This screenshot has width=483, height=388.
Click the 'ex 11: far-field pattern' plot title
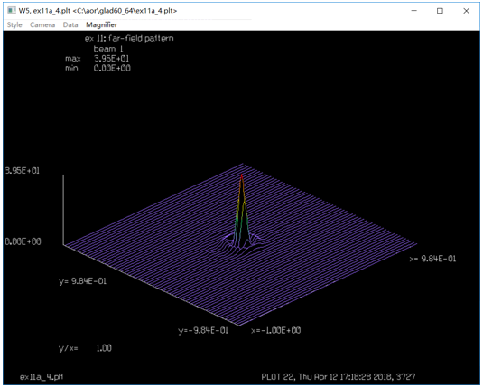129,38
